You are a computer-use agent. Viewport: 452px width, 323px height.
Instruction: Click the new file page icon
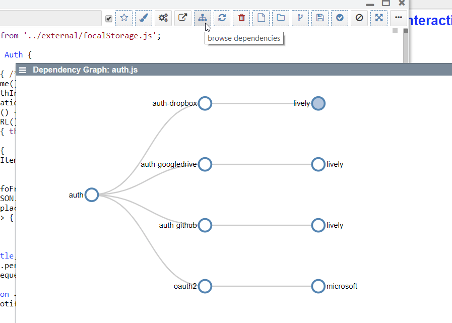(261, 18)
